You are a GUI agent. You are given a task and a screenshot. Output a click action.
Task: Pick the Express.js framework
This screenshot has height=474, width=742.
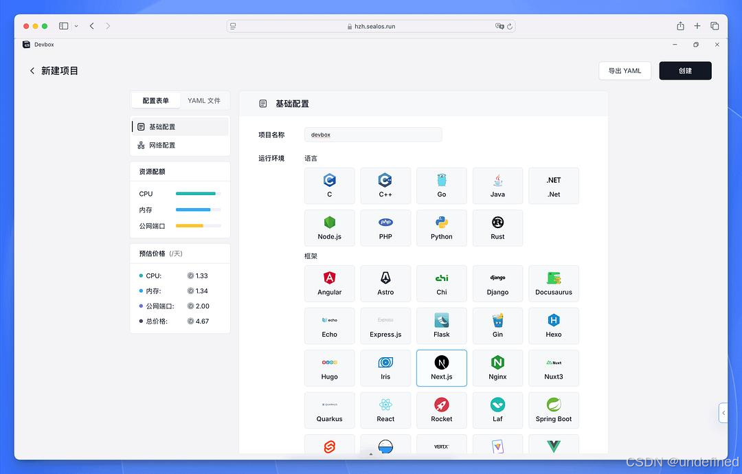pyautogui.click(x=385, y=326)
